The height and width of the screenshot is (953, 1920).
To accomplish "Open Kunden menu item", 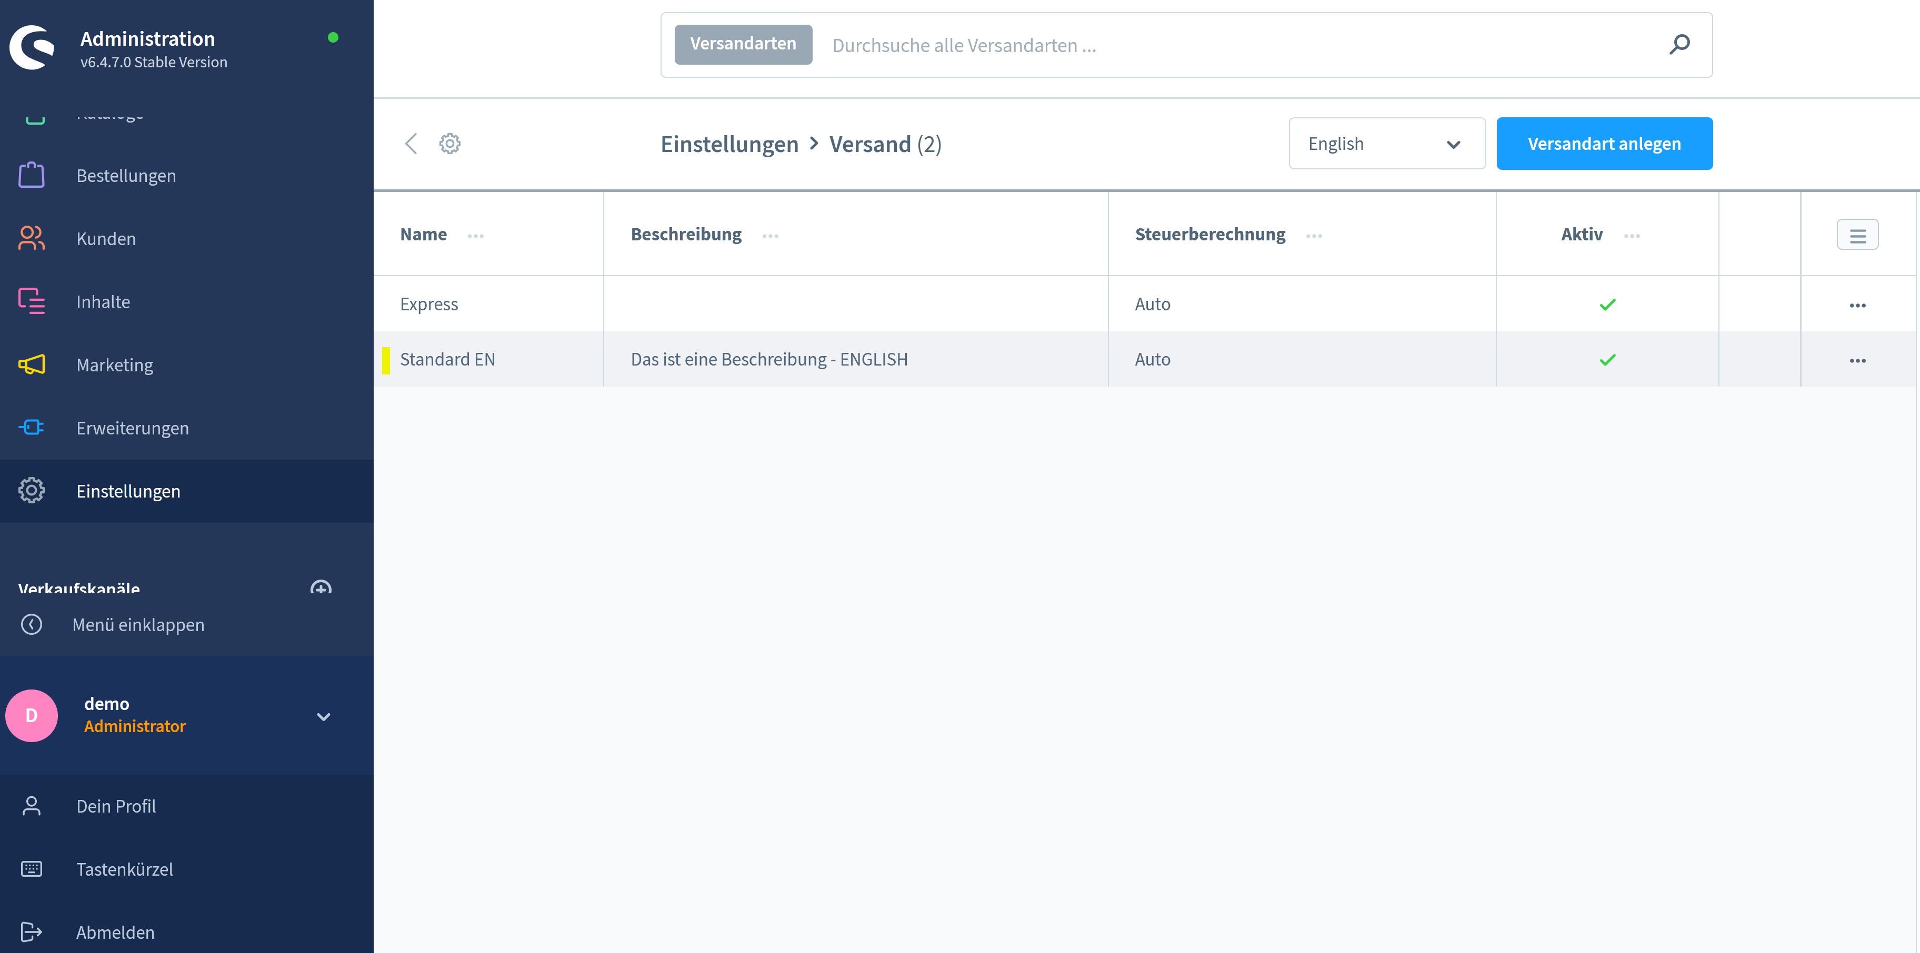I will click(106, 238).
